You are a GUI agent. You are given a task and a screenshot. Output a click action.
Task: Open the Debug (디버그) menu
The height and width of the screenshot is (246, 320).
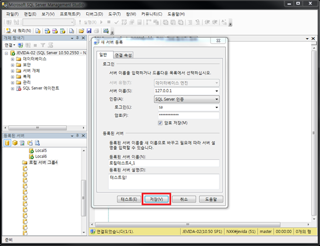click(94, 14)
